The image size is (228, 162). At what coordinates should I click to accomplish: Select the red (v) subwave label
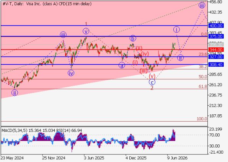[152, 76]
